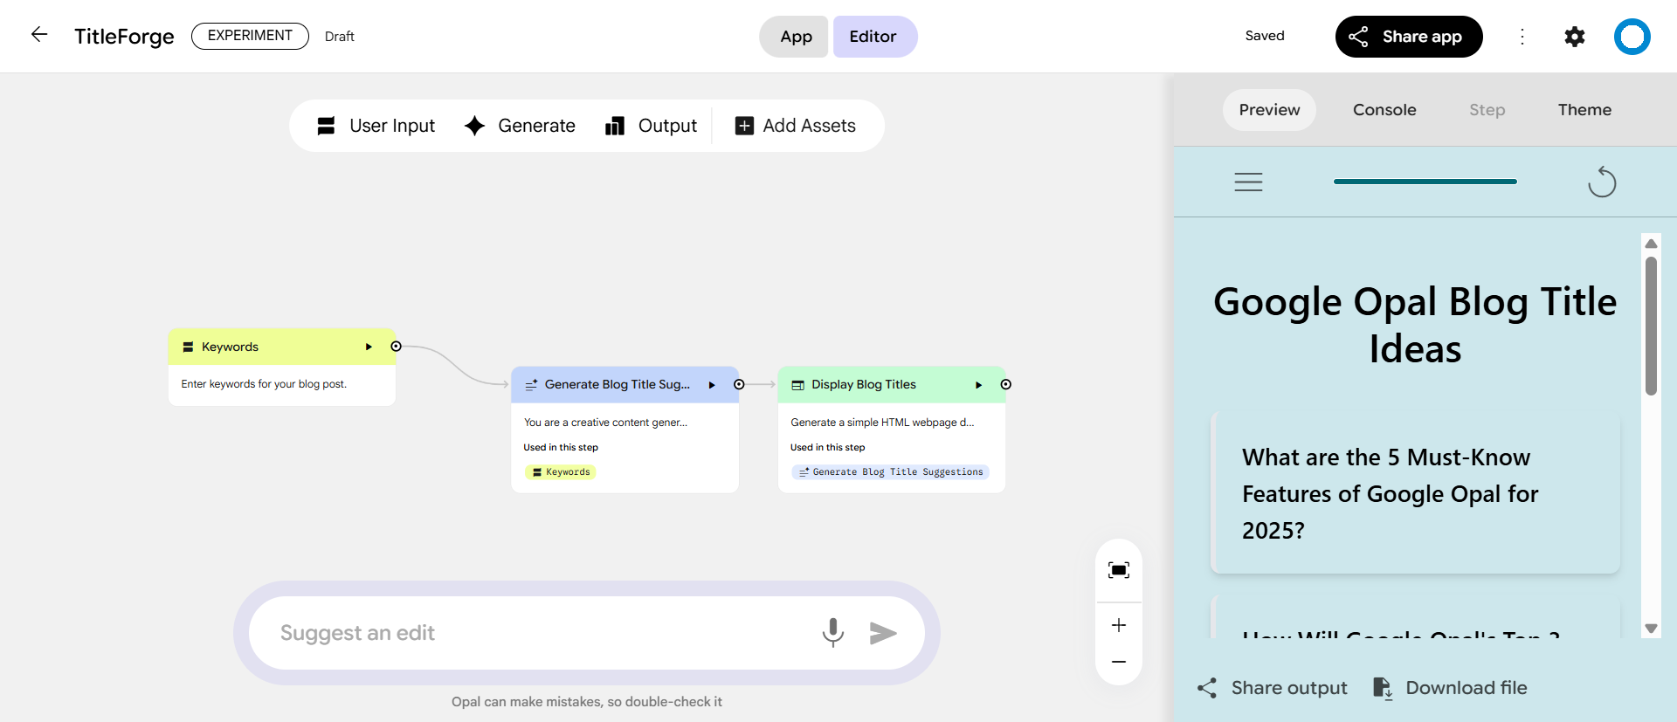Click the preview restart refresh icon
The image size is (1677, 722).
click(1601, 182)
